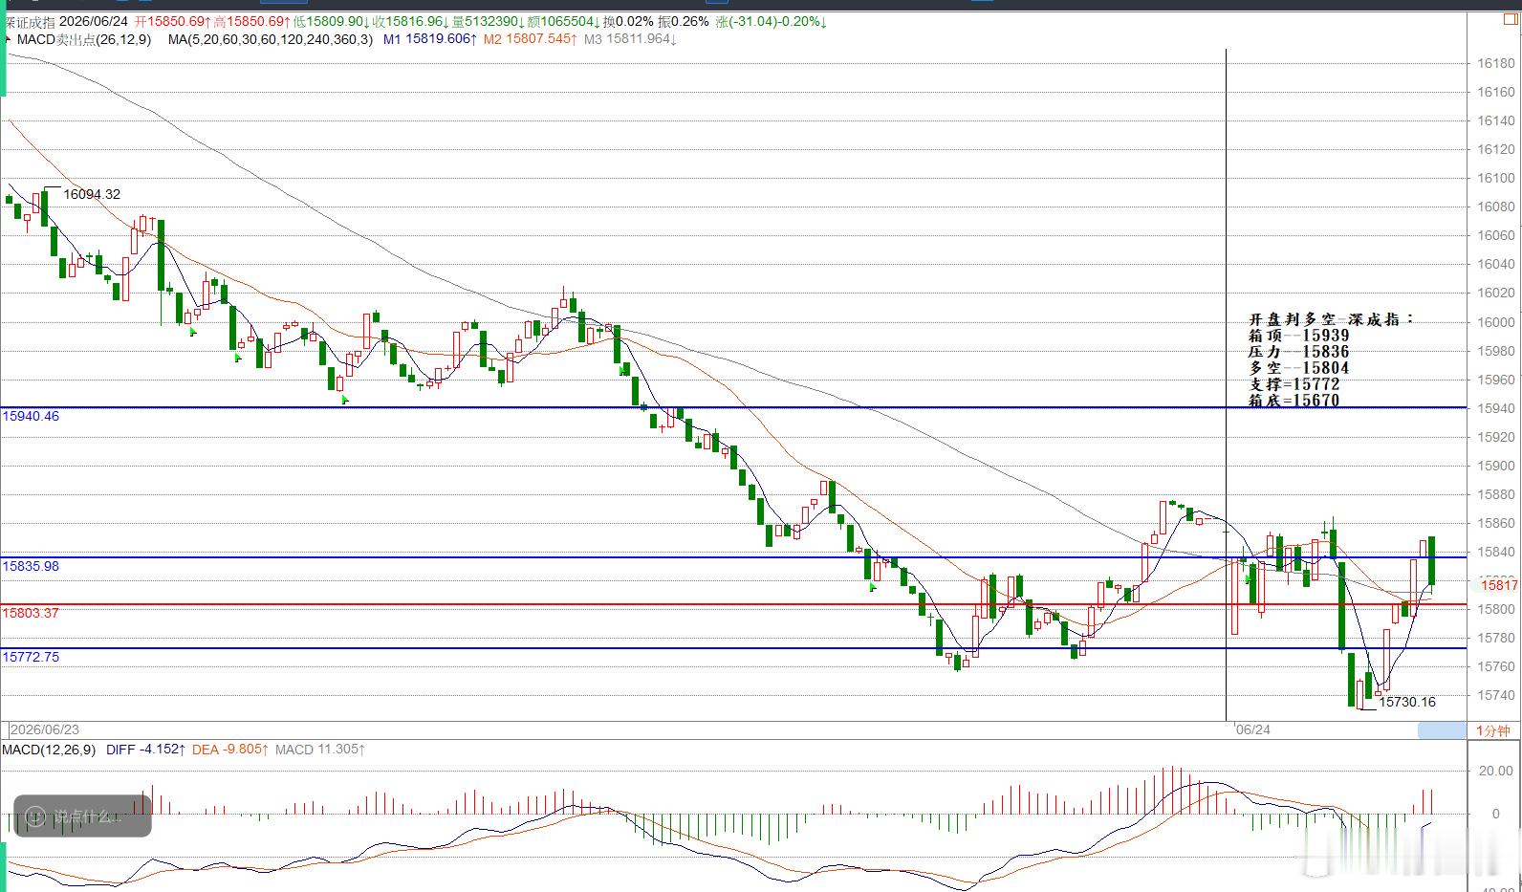Click the 说点什么 comment input box

[82, 816]
